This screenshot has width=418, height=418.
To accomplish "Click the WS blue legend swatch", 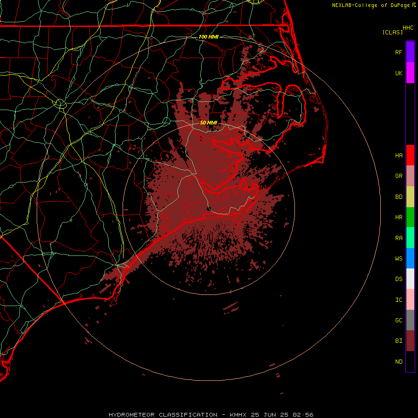I will click(x=410, y=258).
